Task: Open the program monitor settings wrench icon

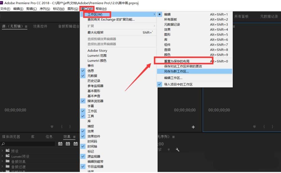Action: pos(178,150)
